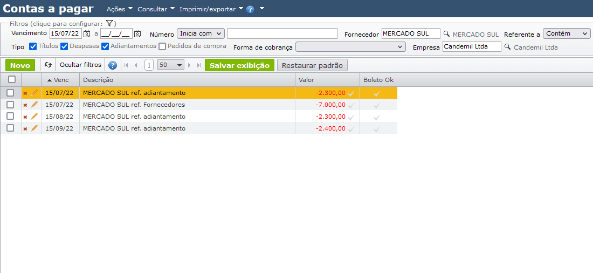This screenshot has height=273, width=593.
Task: Focus the Fornecedor field containing MERCADO SUL
Action: [411, 33]
